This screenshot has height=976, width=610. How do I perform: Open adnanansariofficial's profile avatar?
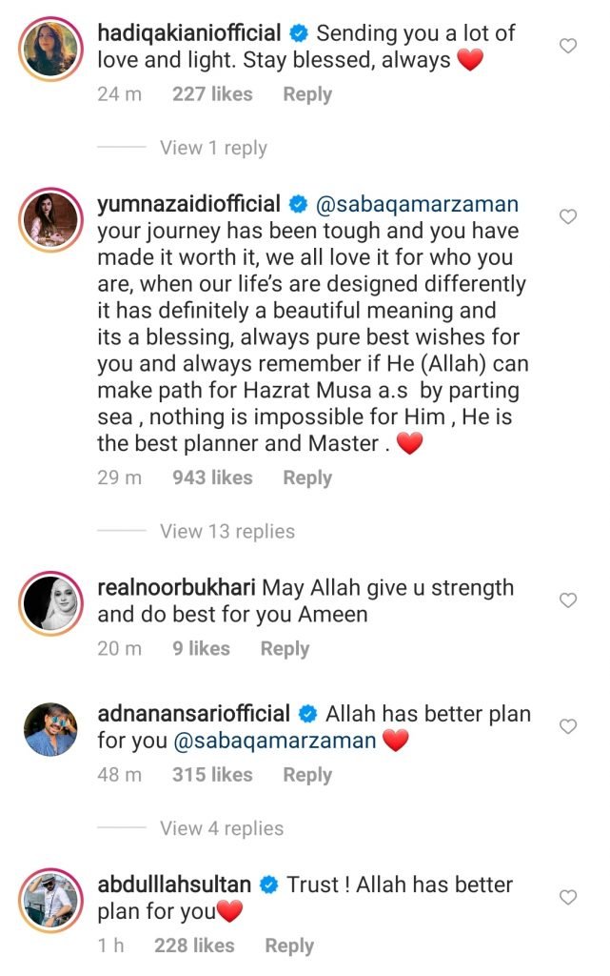click(50, 729)
